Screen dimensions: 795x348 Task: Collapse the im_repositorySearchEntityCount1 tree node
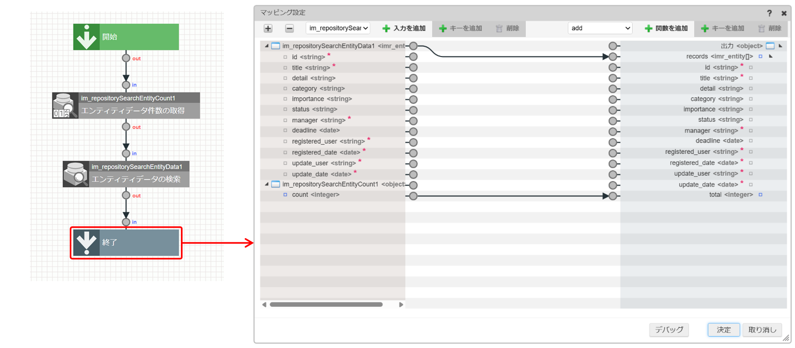point(266,184)
